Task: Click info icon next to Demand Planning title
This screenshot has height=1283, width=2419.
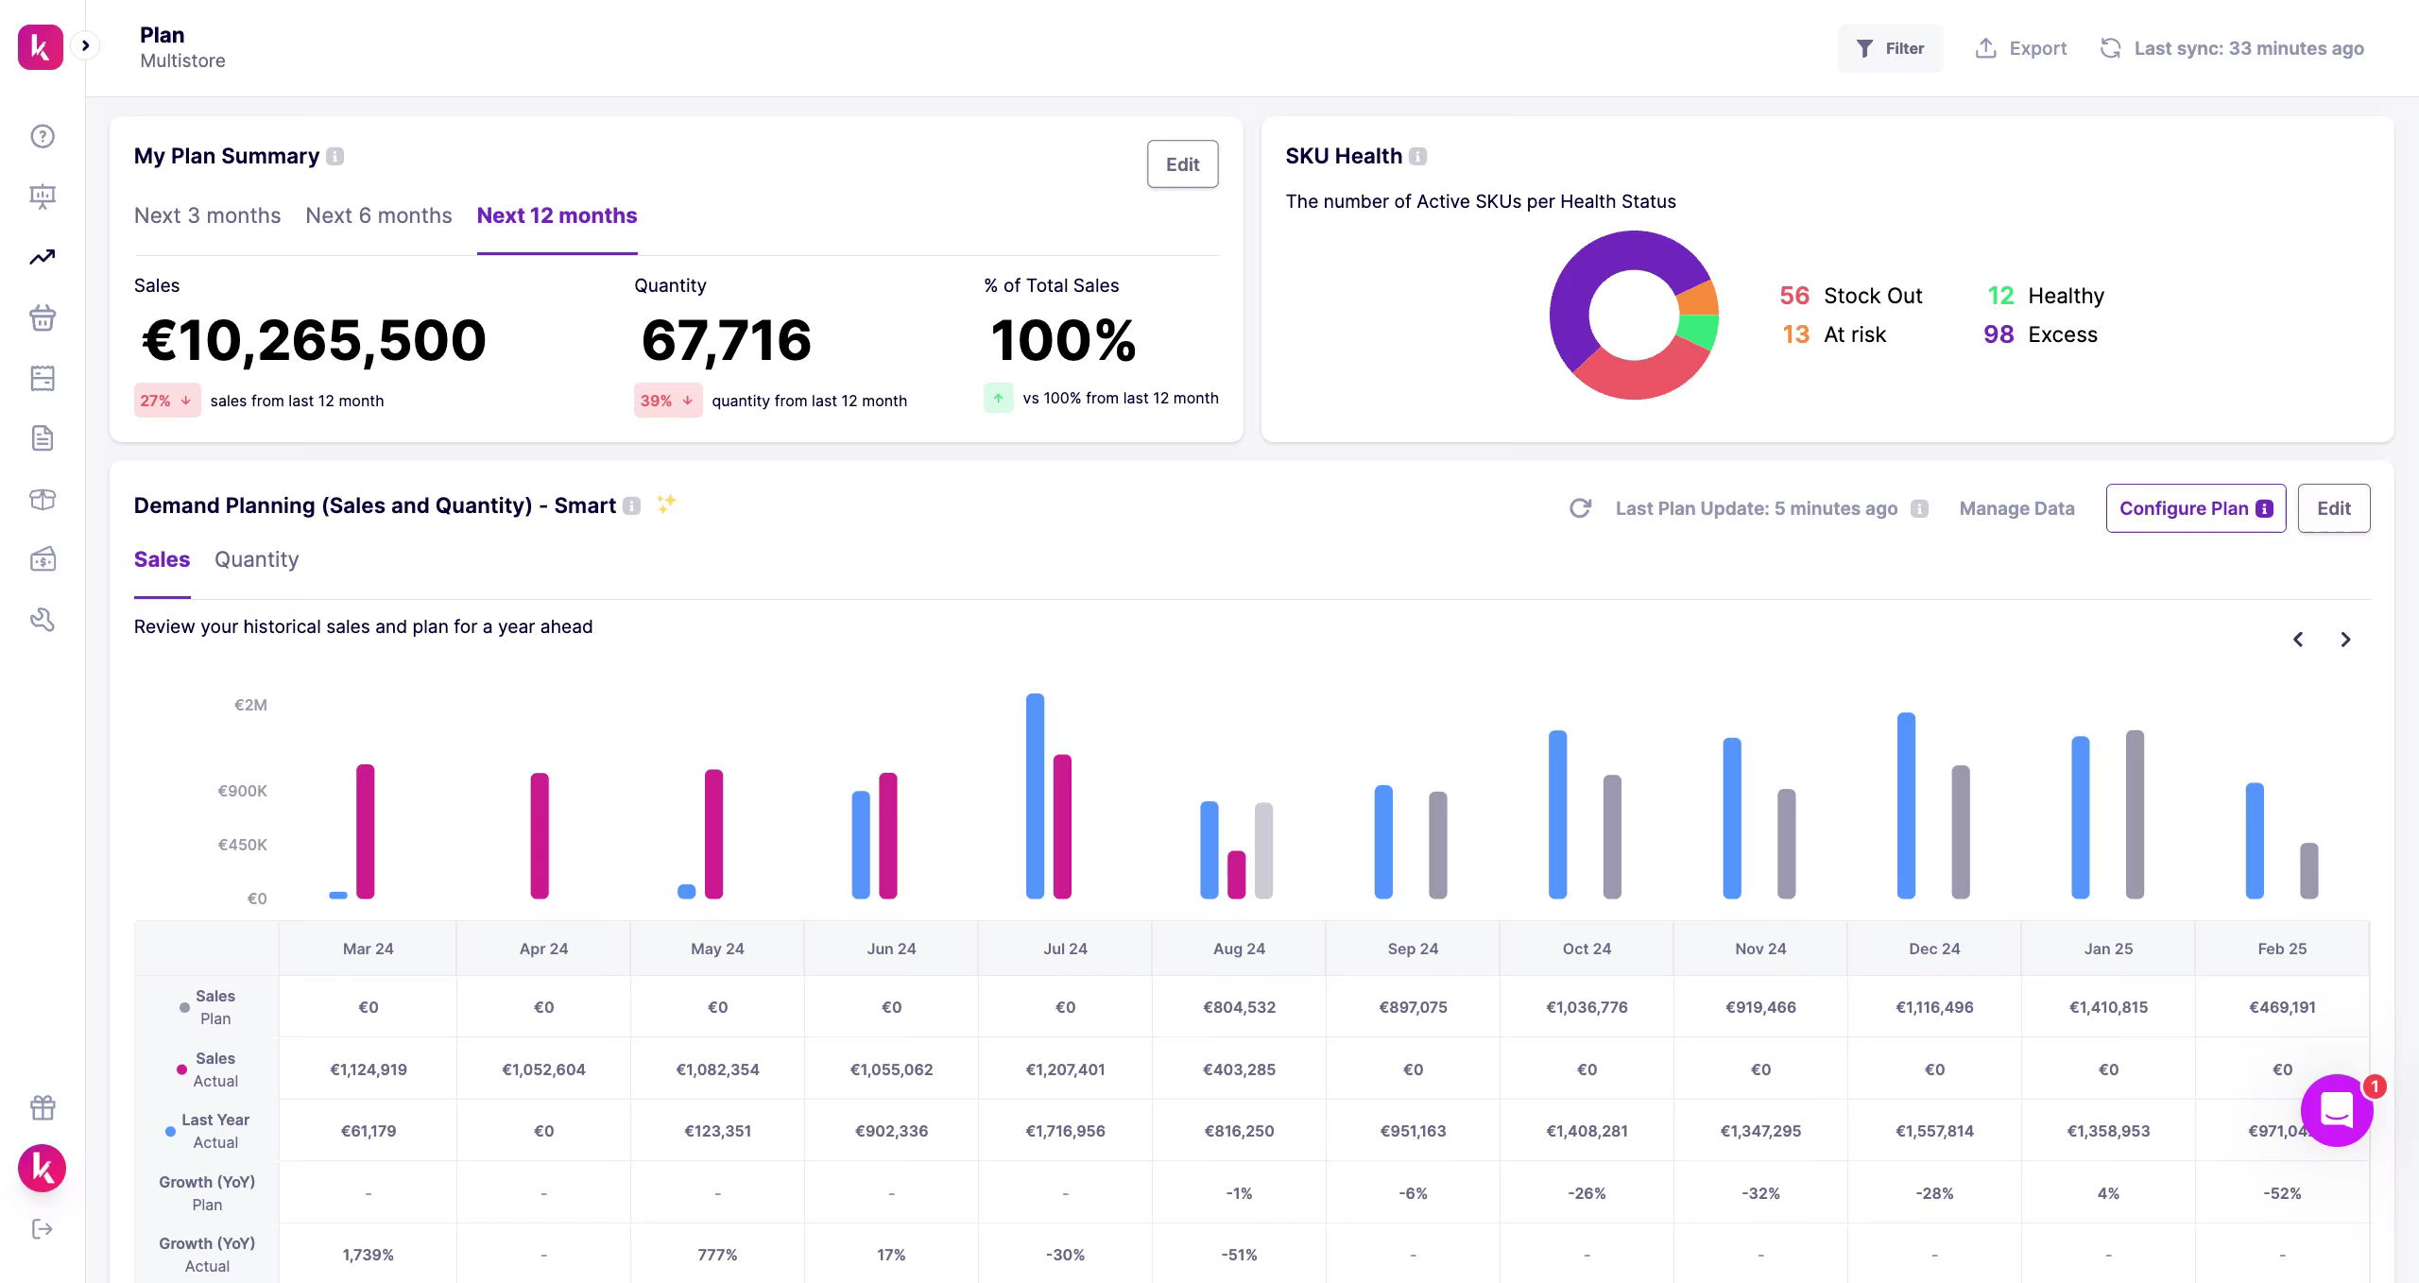Action: point(632,506)
